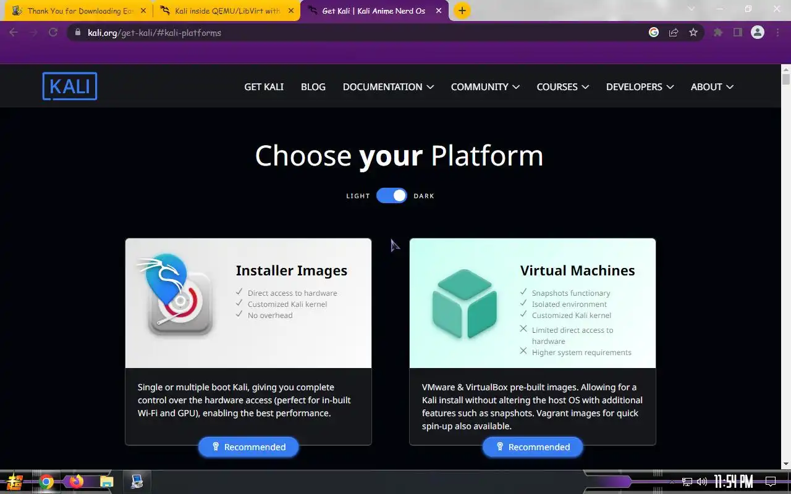Expand the DEVELOPERS dropdown menu
The image size is (791, 494).
[640, 87]
